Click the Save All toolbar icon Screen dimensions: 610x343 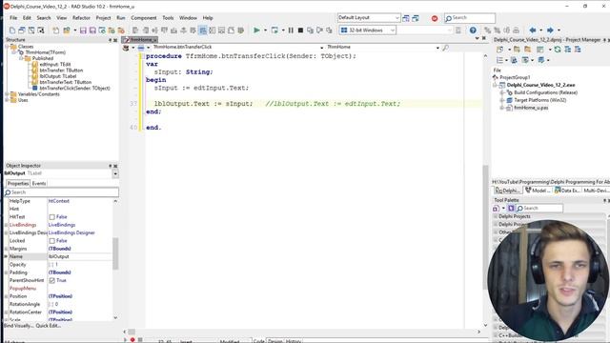pos(92,30)
